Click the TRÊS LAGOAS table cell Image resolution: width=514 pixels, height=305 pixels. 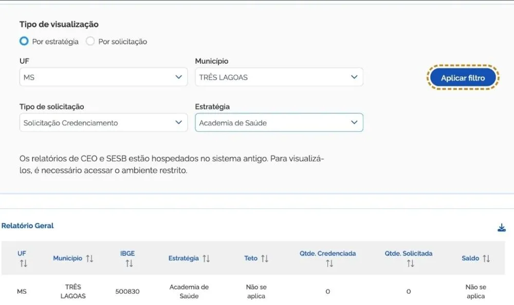pos(73,292)
